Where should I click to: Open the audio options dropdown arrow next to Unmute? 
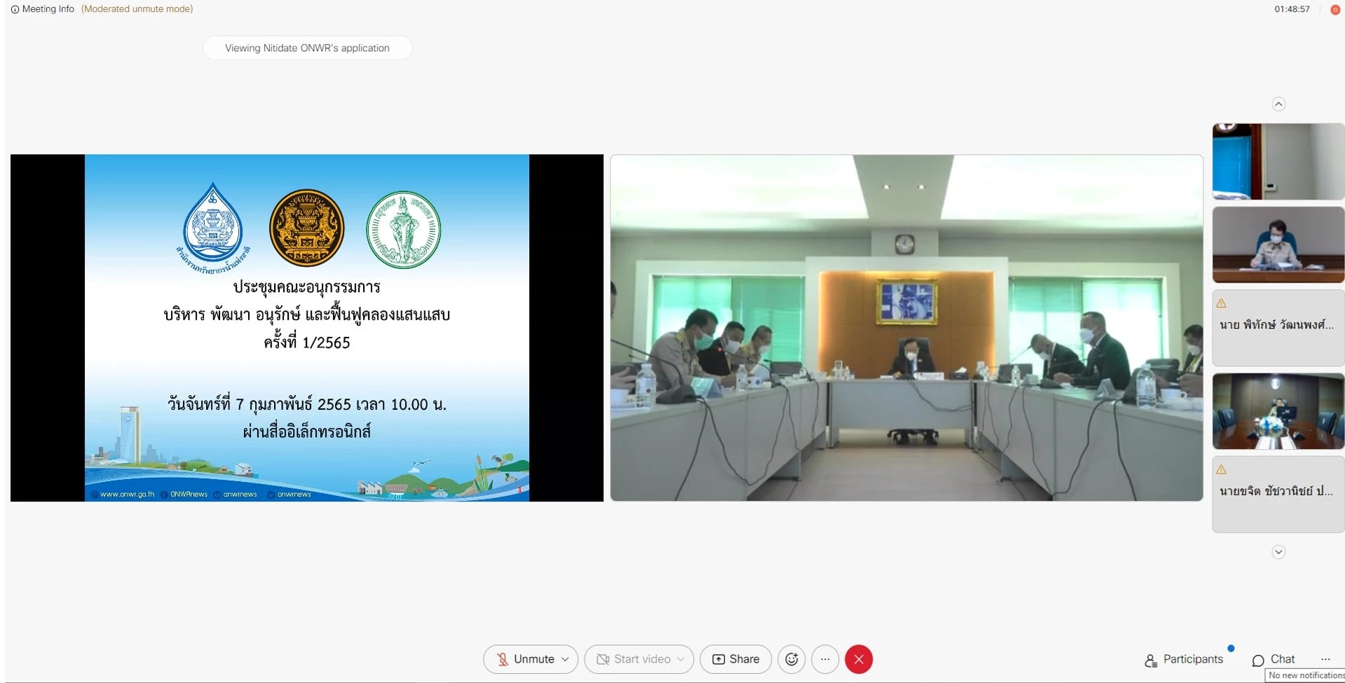tap(566, 659)
